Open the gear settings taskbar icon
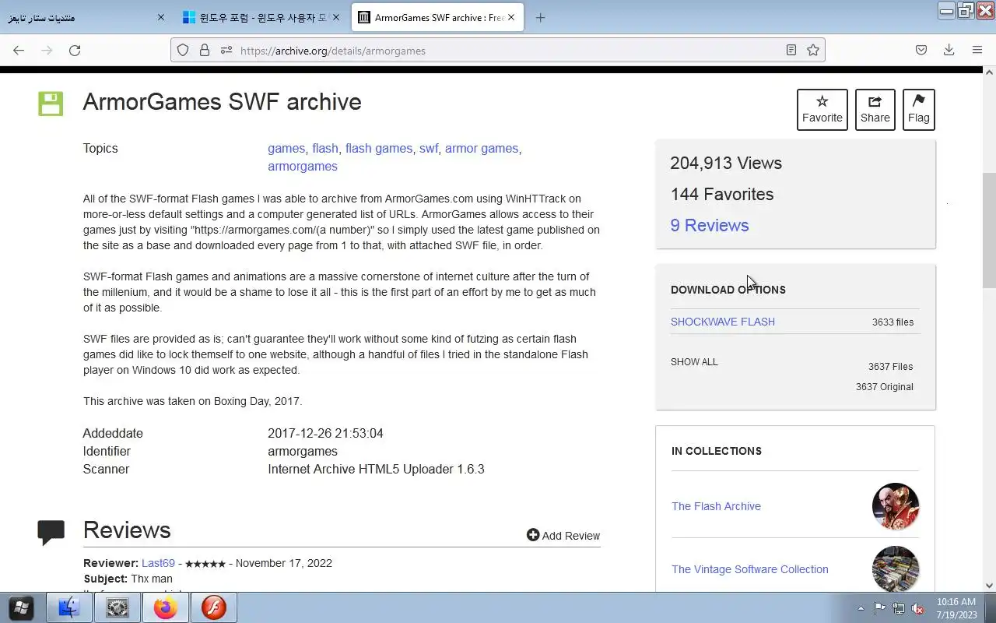Screen dimensions: 996x623 (x=117, y=607)
